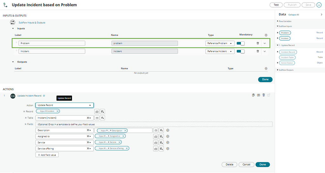The width and height of the screenshot is (325, 173).
Task: Open the Assigned to field name dropdown
Action: pos(64,136)
